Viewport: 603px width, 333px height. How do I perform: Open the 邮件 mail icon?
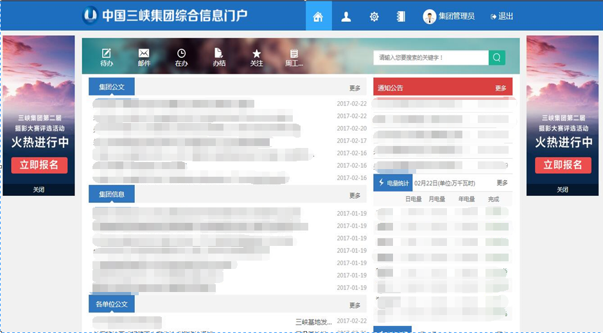point(144,56)
